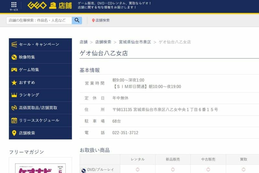This screenshot has width=259, height=173.
Task: Click the magnifier search button
Action: tap(77, 20)
